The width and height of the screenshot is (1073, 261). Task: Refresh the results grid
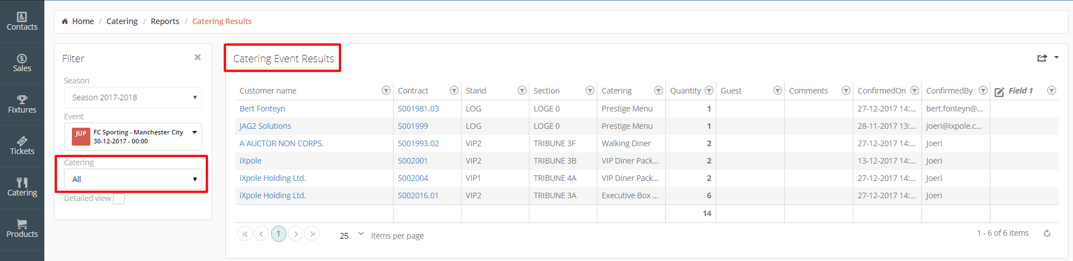pos(1047,234)
